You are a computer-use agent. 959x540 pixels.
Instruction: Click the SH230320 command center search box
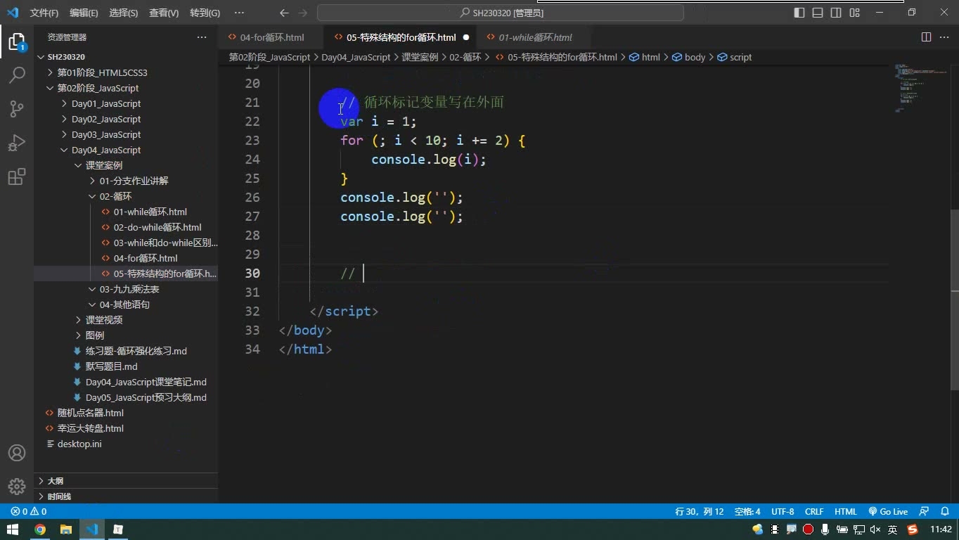pos(501,13)
